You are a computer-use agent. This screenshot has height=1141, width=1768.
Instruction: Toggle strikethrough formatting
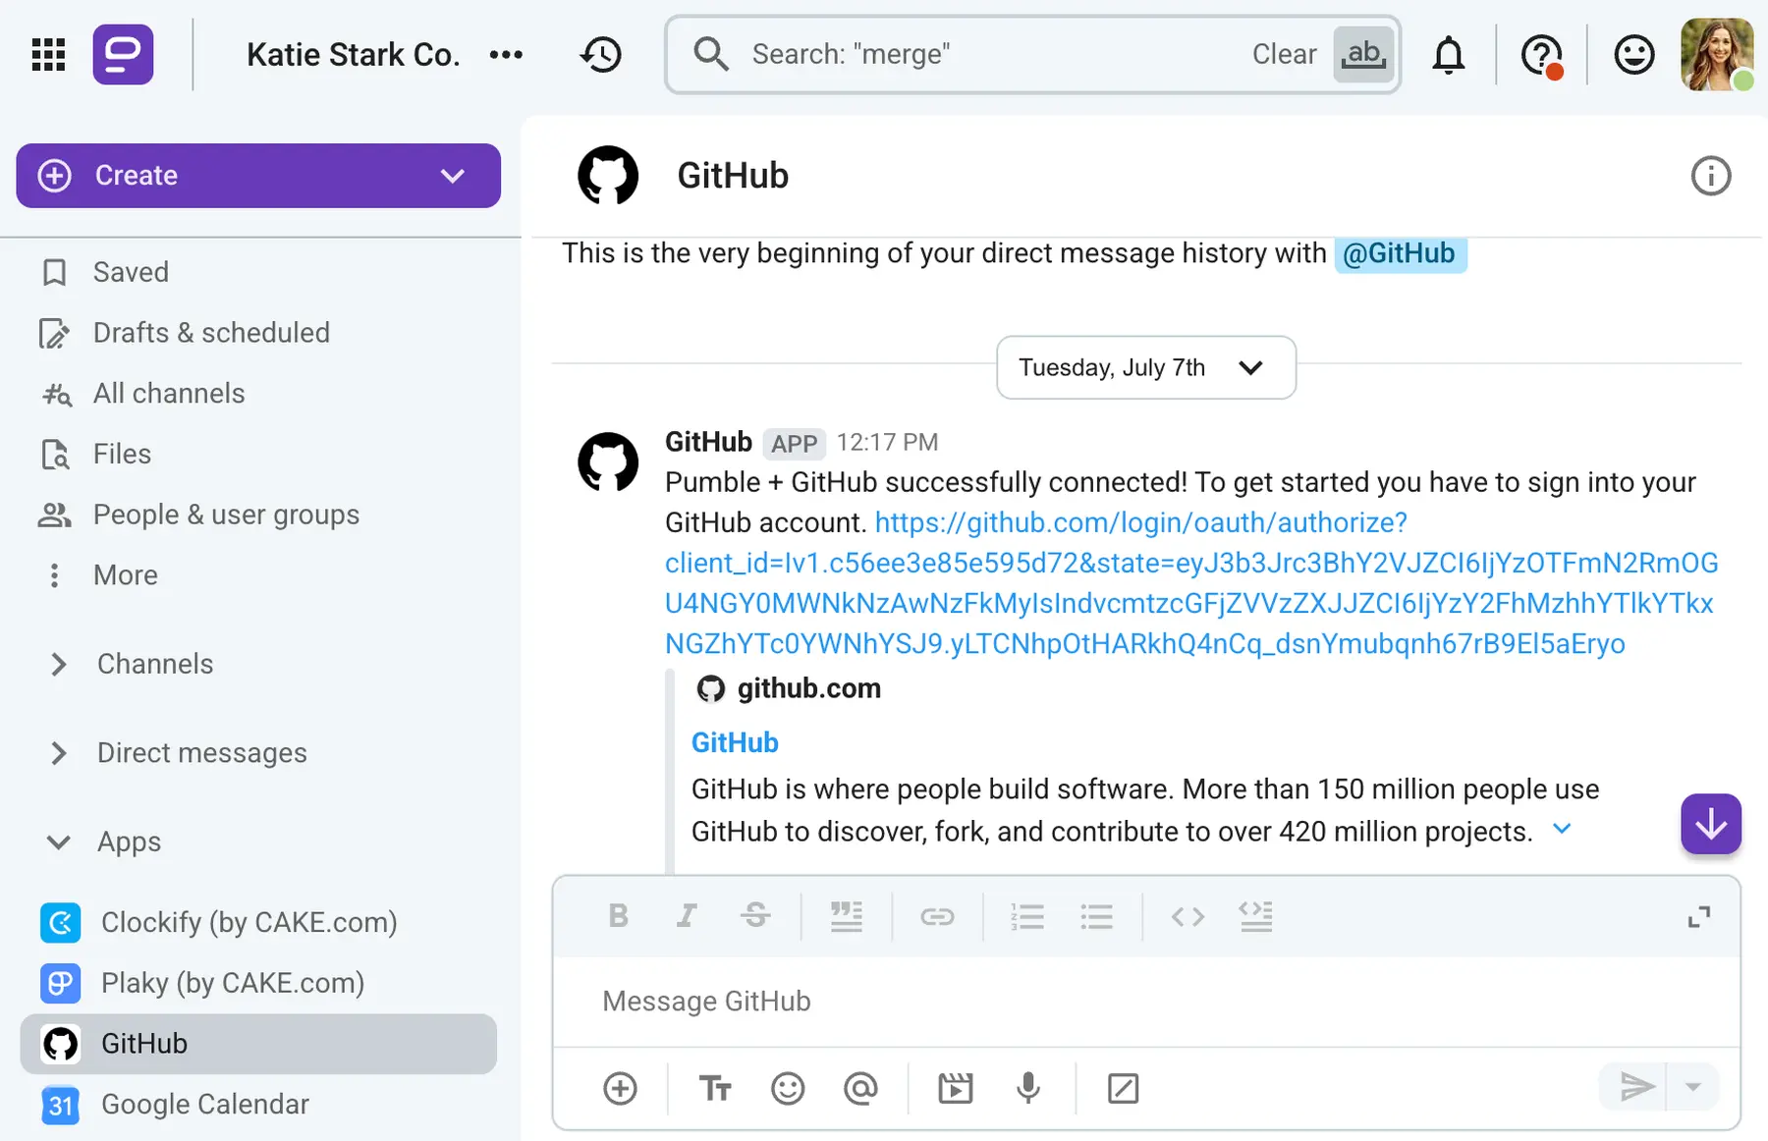pos(755,916)
